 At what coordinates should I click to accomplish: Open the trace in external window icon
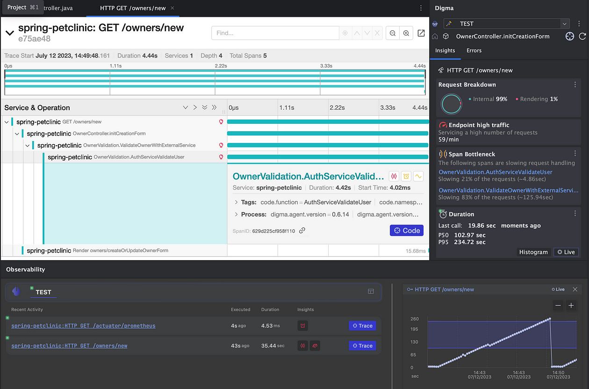[x=421, y=33]
